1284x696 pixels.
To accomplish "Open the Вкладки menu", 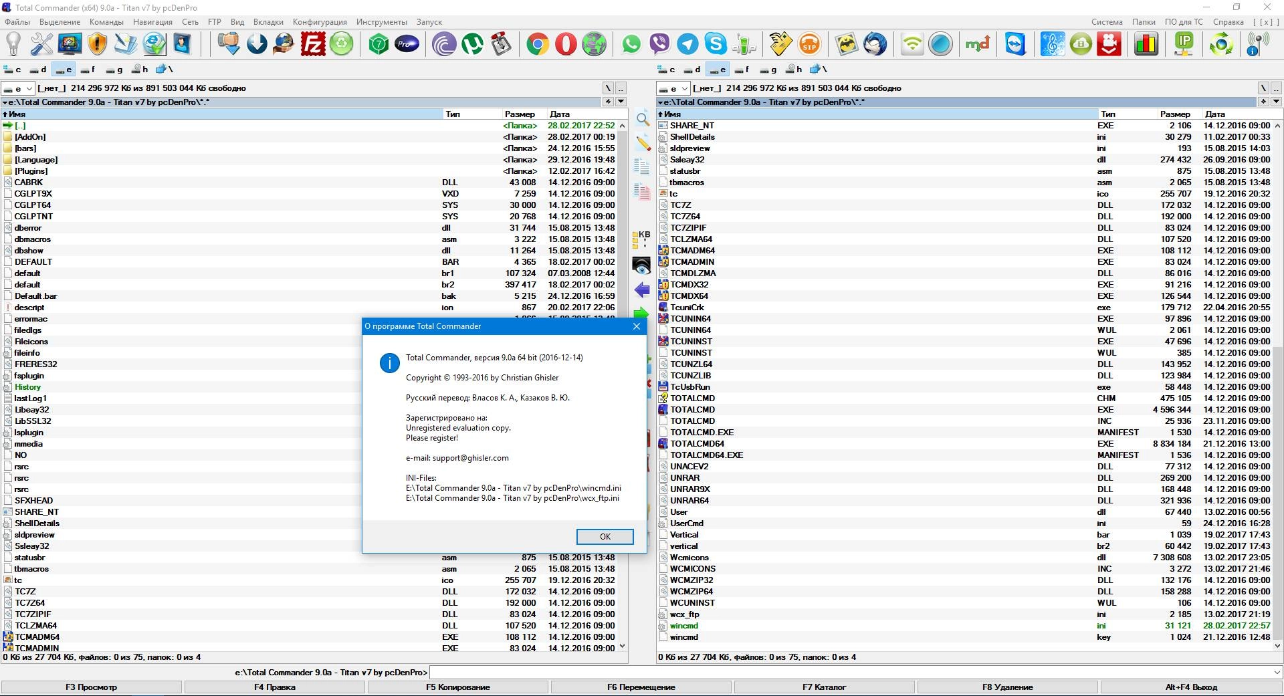I will [268, 22].
